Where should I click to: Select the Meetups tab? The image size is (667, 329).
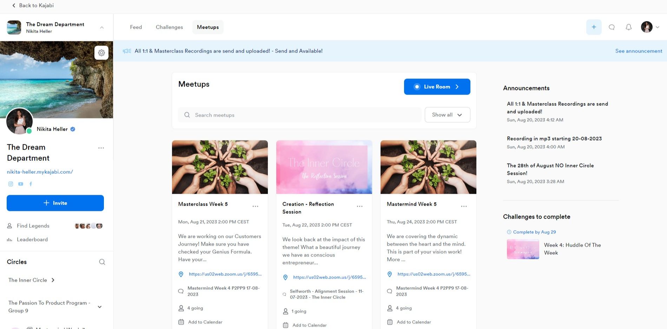tap(208, 27)
